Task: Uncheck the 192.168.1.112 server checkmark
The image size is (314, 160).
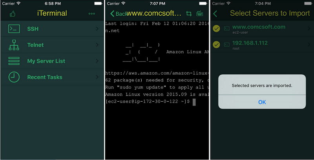Action: (x=216, y=45)
